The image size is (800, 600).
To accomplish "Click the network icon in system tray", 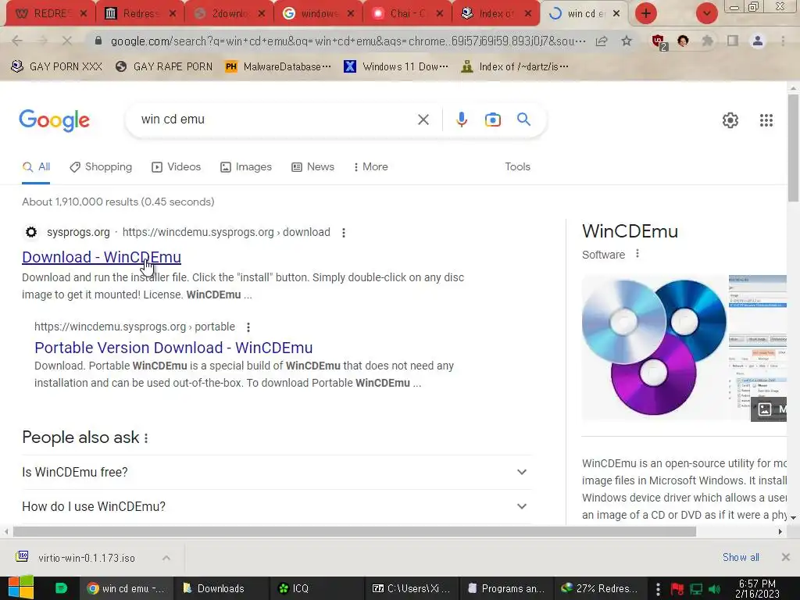I will [696, 589].
